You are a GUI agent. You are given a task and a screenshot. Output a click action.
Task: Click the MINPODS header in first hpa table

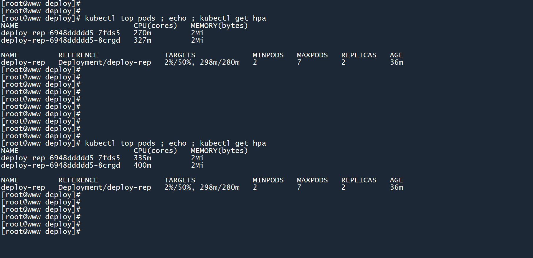268,55
